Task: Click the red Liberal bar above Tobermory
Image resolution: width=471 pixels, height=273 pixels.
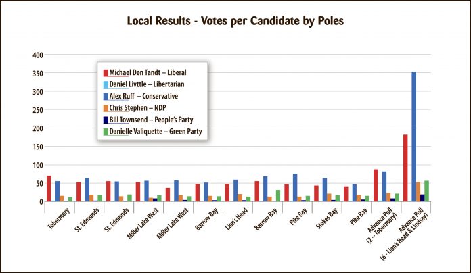Action: click(x=49, y=189)
